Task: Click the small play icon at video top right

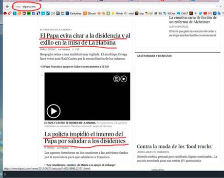Action: 124,79
